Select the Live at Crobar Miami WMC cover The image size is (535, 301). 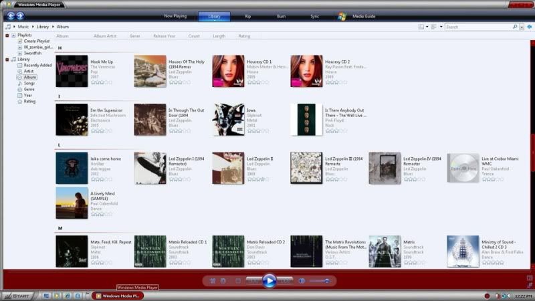[x=463, y=168]
